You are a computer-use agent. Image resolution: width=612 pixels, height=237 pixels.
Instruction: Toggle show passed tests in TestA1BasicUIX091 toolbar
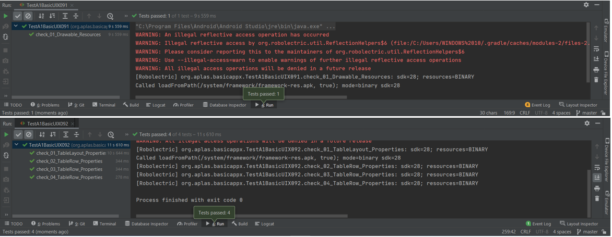[x=18, y=16]
